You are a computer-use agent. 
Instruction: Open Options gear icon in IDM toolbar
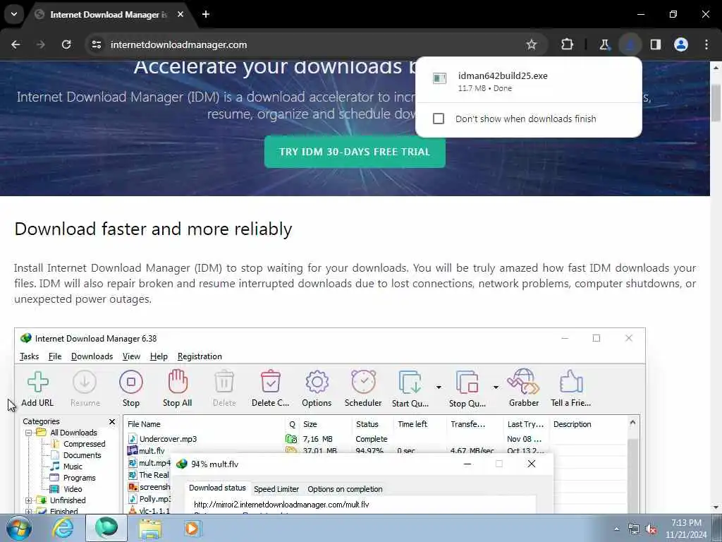point(317,382)
